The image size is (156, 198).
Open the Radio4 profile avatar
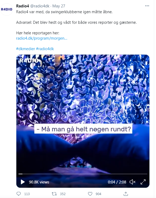point(7,10)
